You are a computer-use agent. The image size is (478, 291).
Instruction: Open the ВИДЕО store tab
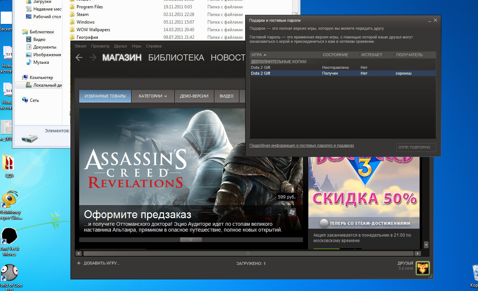pos(227,96)
